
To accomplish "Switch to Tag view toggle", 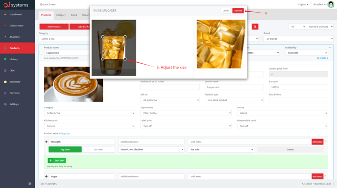I will pyautogui.click(x=65, y=149).
